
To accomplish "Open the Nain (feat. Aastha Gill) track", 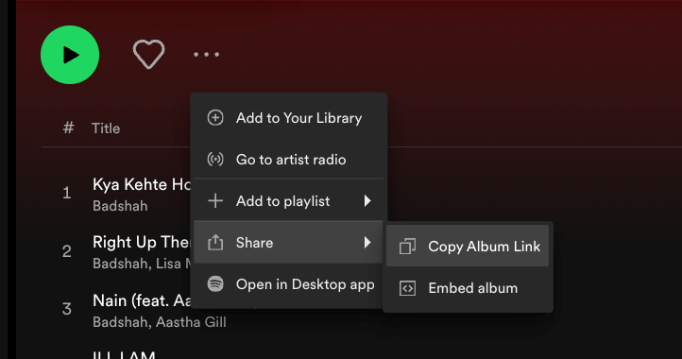I will (x=142, y=300).
